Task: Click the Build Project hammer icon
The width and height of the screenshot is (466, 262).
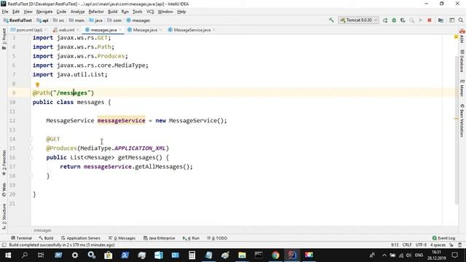Action: coord(331,20)
